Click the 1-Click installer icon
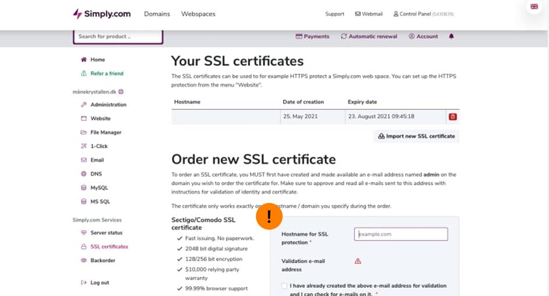Screen dimensions: 549x296 tap(84, 146)
